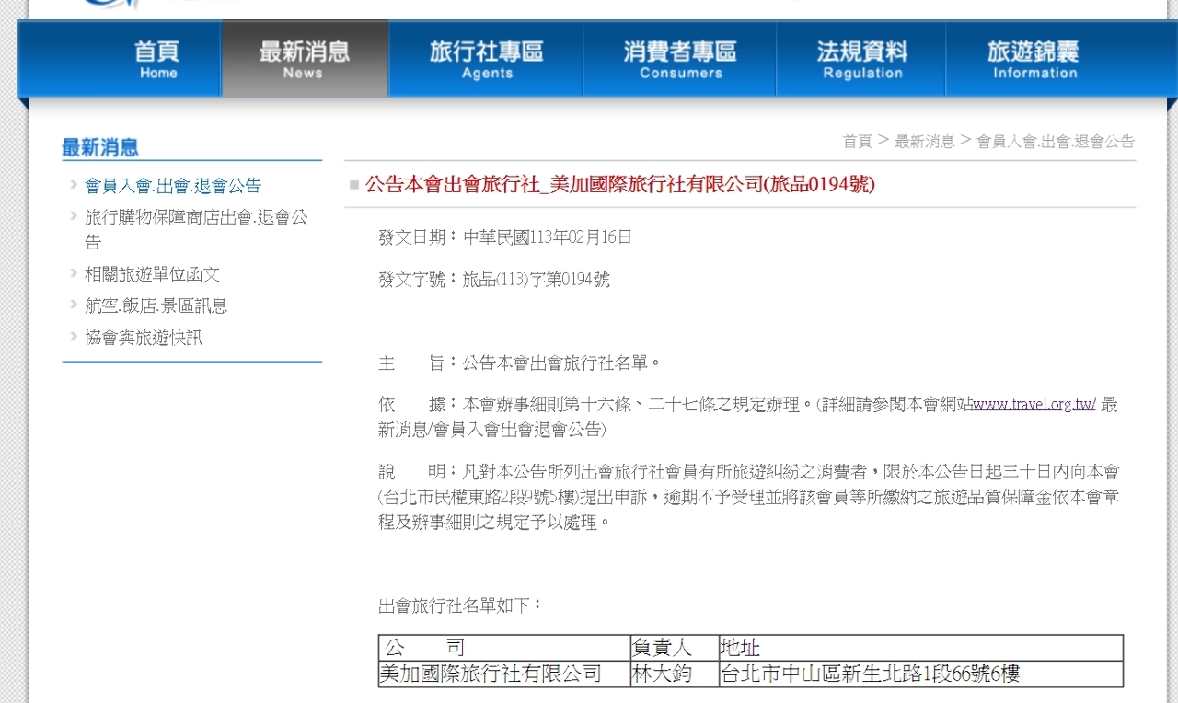Open sidebar link 航空.飯店.景區訊息
Image resolution: width=1178 pixels, height=703 pixels.
(x=156, y=305)
